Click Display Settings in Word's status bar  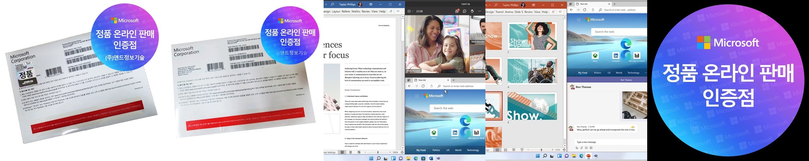pos(330,152)
